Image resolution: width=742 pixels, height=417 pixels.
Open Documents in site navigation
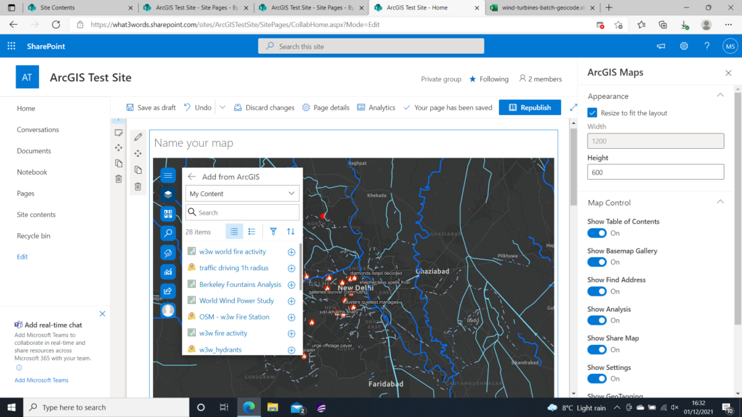[34, 151]
